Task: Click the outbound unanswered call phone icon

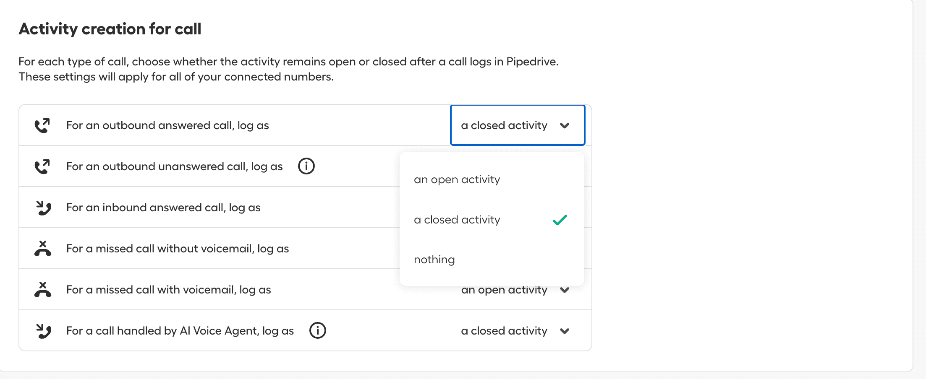Action: click(42, 166)
